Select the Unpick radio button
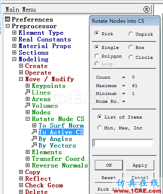The image size is (163, 194). [x=131, y=34]
